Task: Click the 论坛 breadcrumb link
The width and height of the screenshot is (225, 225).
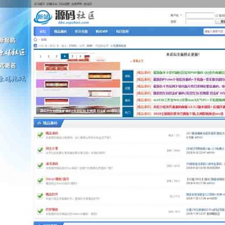Action: [44, 40]
